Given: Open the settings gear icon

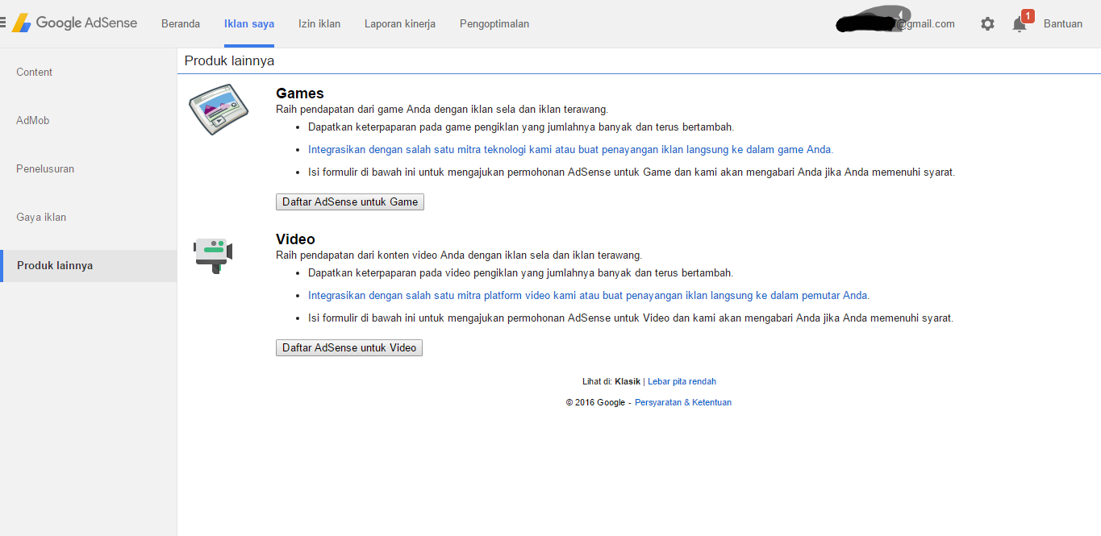Looking at the screenshot, I should pyautogui.click(x=987, y=24).
